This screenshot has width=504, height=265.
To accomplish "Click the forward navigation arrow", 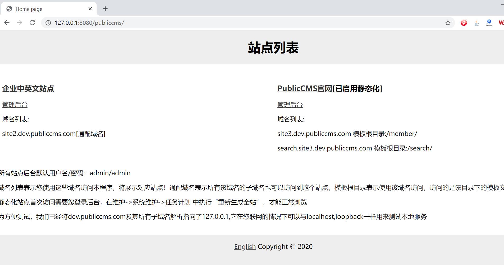I will (x=20, y=23).
